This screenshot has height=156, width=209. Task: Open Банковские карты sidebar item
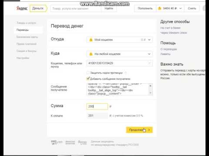[27, 37]
